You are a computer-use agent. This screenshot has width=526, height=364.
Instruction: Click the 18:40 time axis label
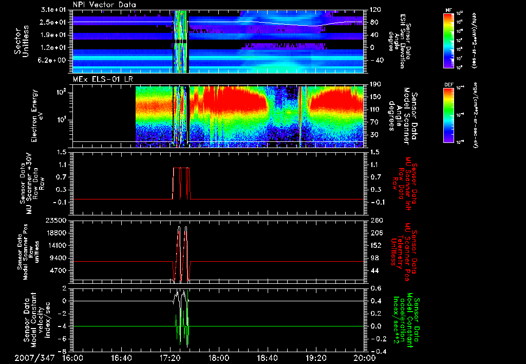tap(267, 358)
